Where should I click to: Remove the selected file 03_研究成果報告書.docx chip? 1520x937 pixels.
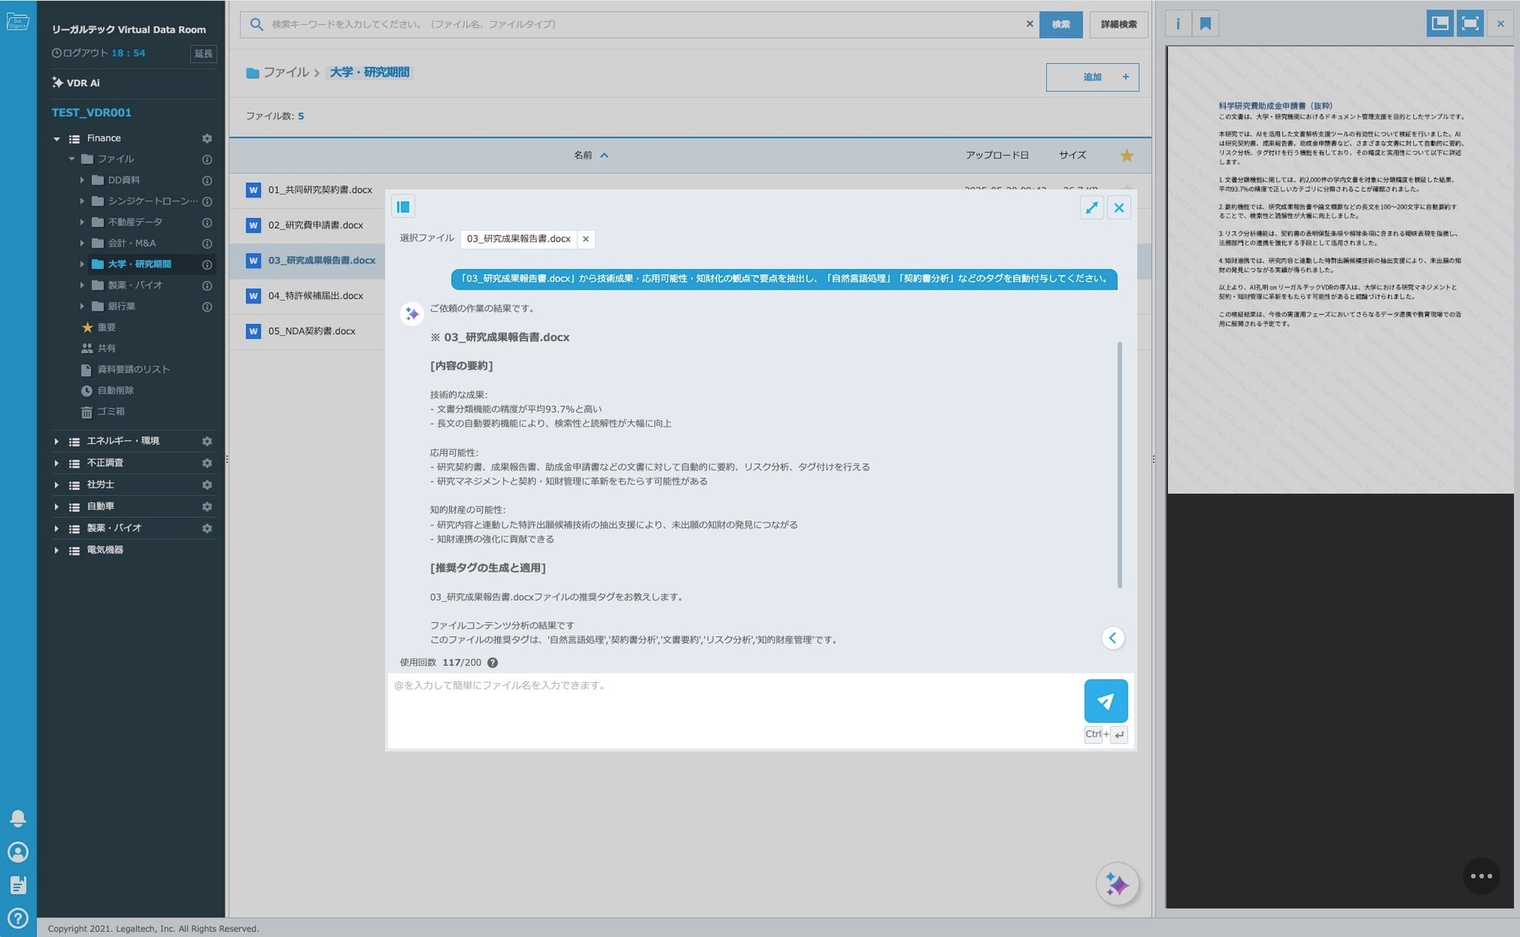[585, 239]
